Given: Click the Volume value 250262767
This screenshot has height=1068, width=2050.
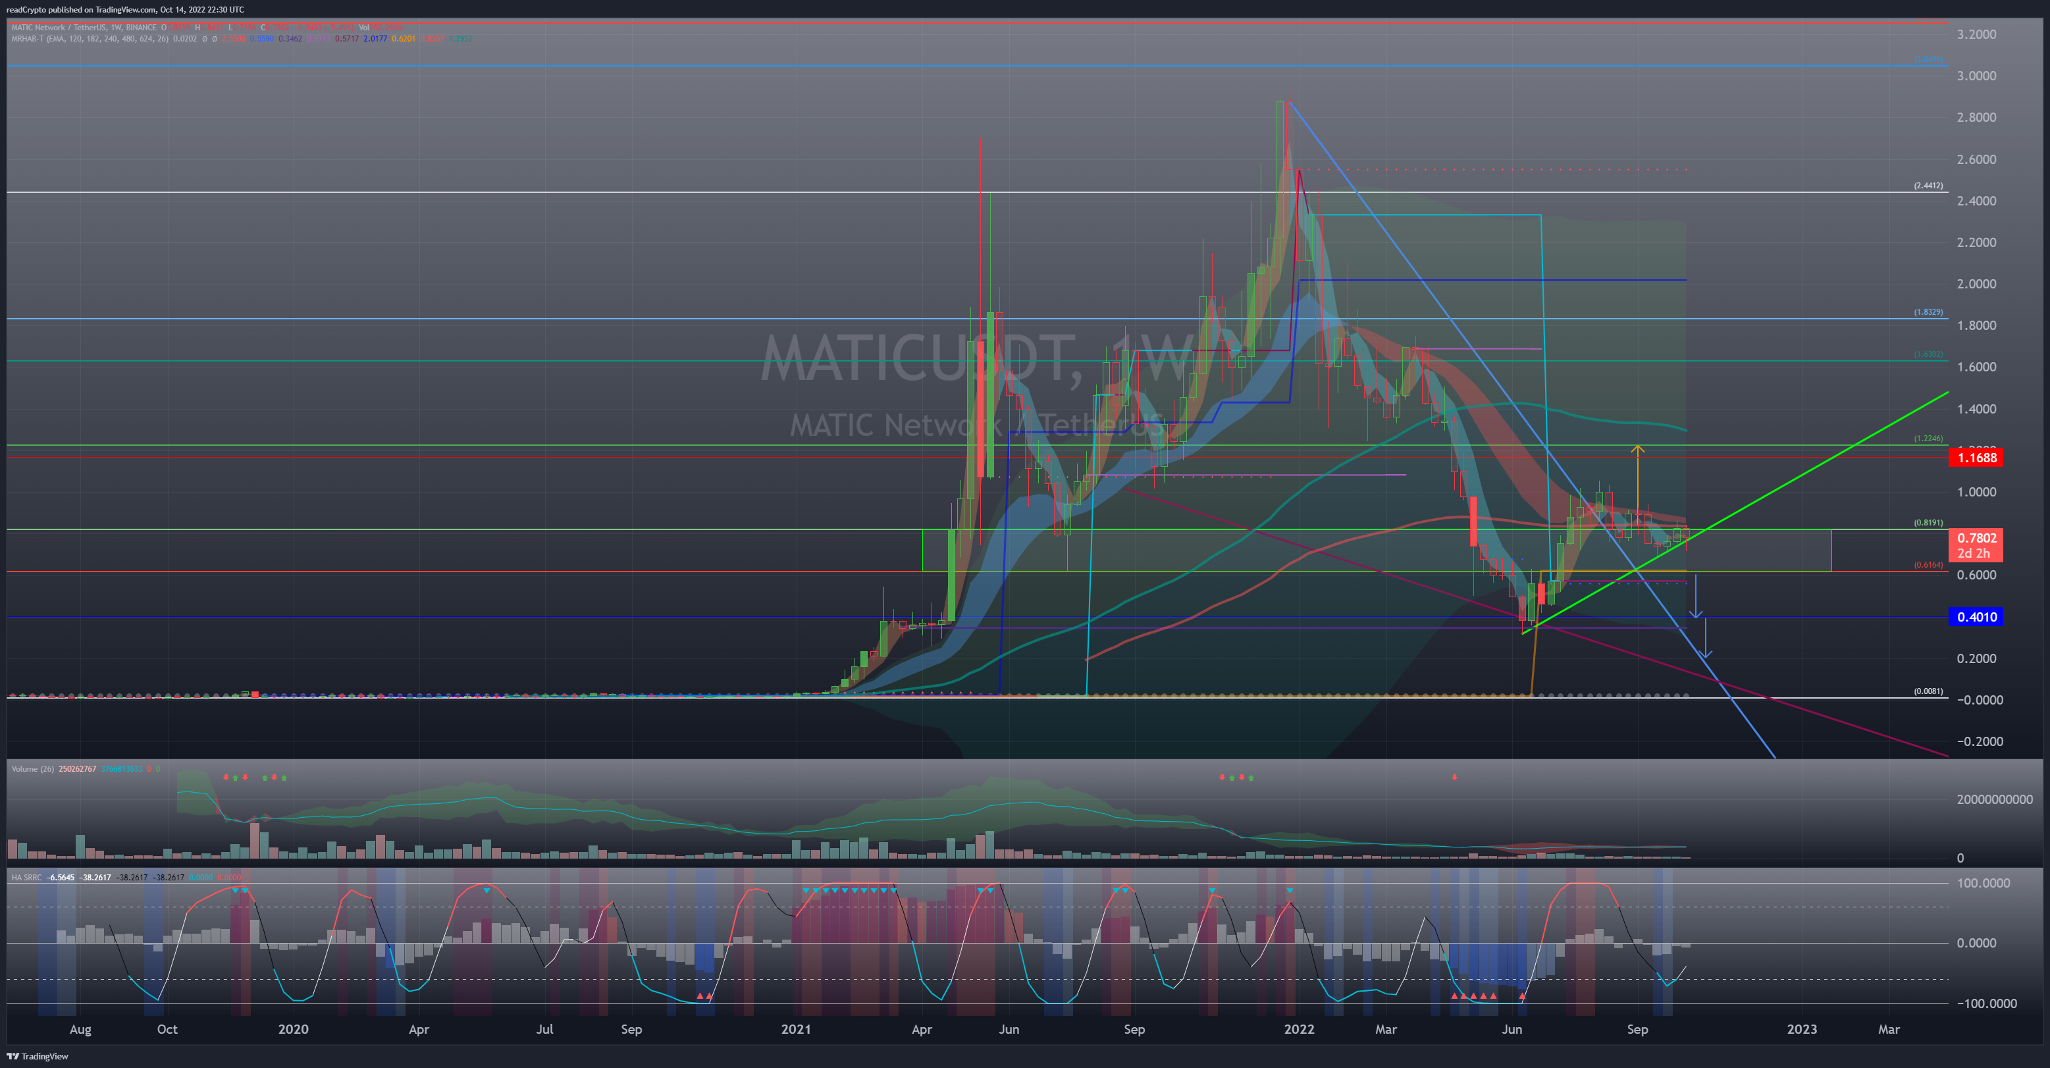Looking at the screenshot, I should click(x=77, y=769).
